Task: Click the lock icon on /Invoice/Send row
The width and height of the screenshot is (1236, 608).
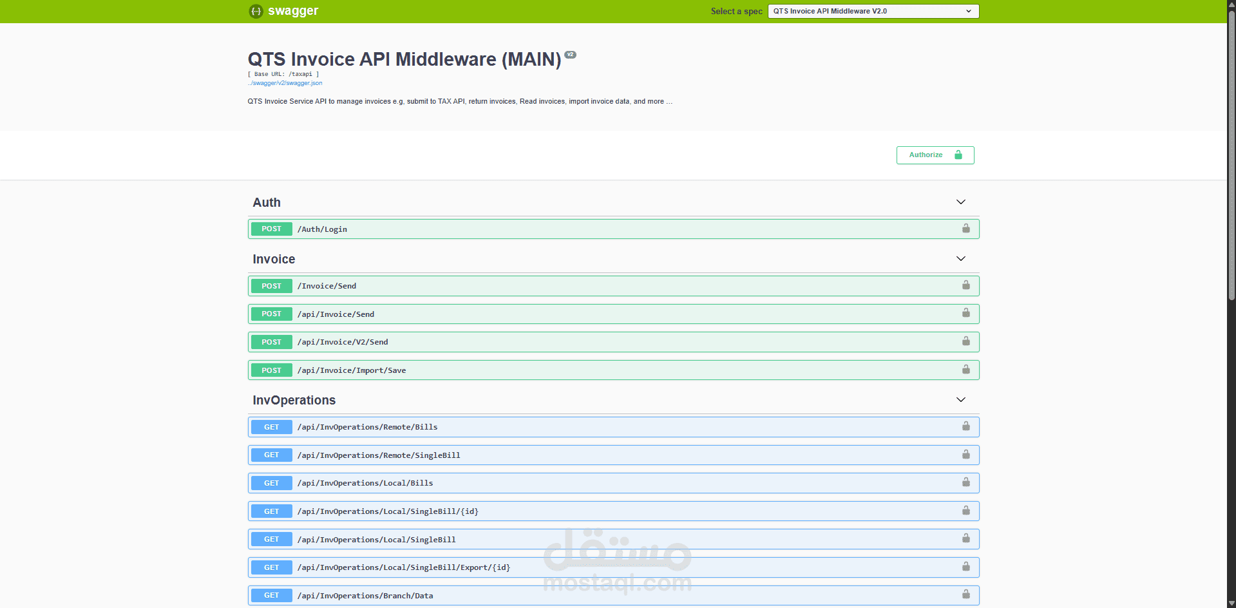Action: (x=965, y=285)
